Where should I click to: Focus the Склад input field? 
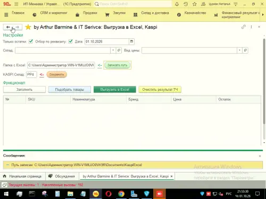63,50
